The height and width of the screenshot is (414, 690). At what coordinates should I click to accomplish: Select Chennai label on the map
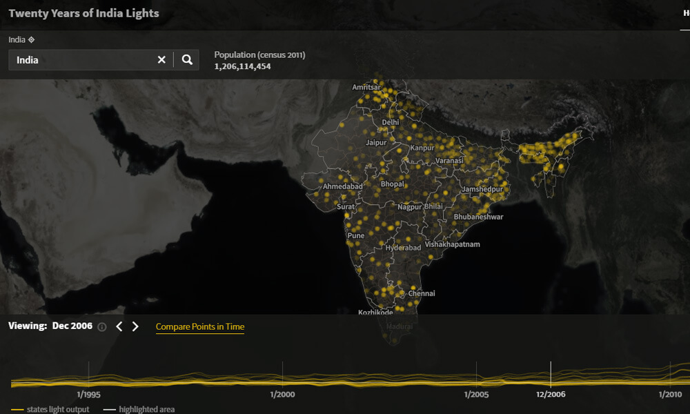click(422, 293)
